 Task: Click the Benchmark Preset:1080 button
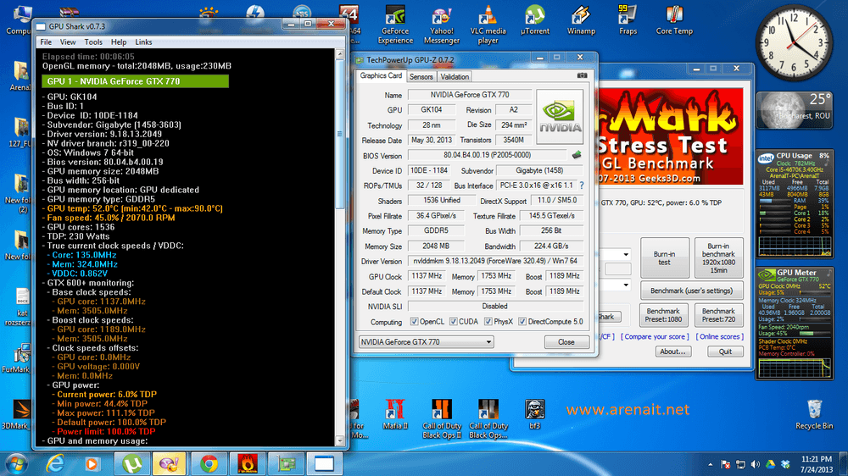click(664, 316)
